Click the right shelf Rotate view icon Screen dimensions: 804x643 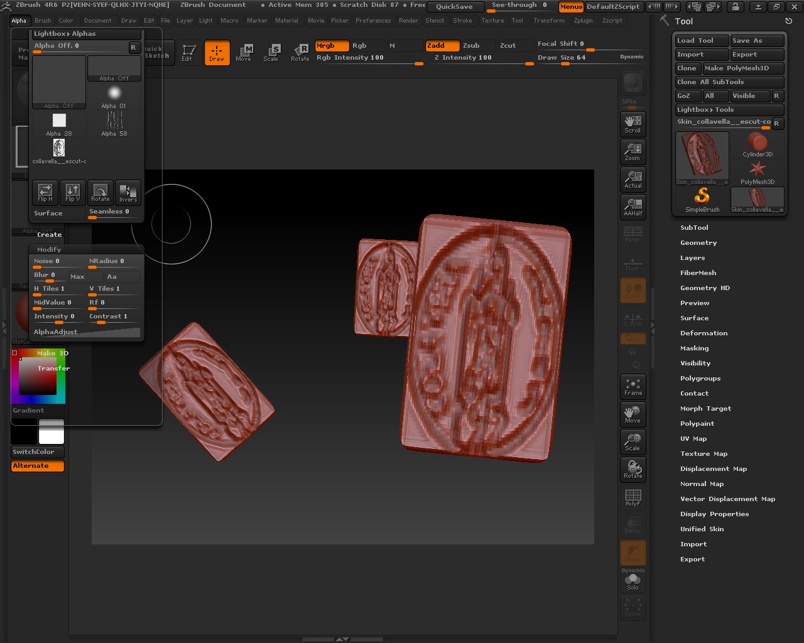pos(633,469)
